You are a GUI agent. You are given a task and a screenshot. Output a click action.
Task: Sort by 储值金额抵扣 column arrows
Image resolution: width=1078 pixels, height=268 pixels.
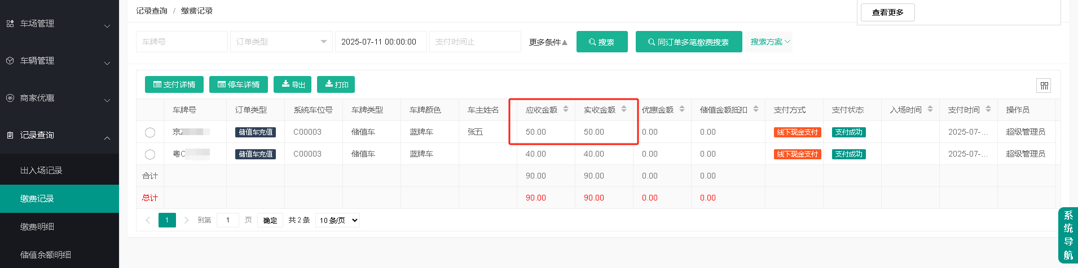click(x=756, y=109)
